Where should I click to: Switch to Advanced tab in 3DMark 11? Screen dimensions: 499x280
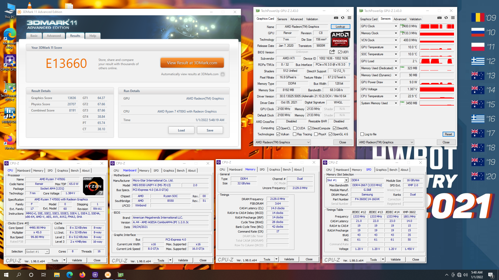coord(54,36)
